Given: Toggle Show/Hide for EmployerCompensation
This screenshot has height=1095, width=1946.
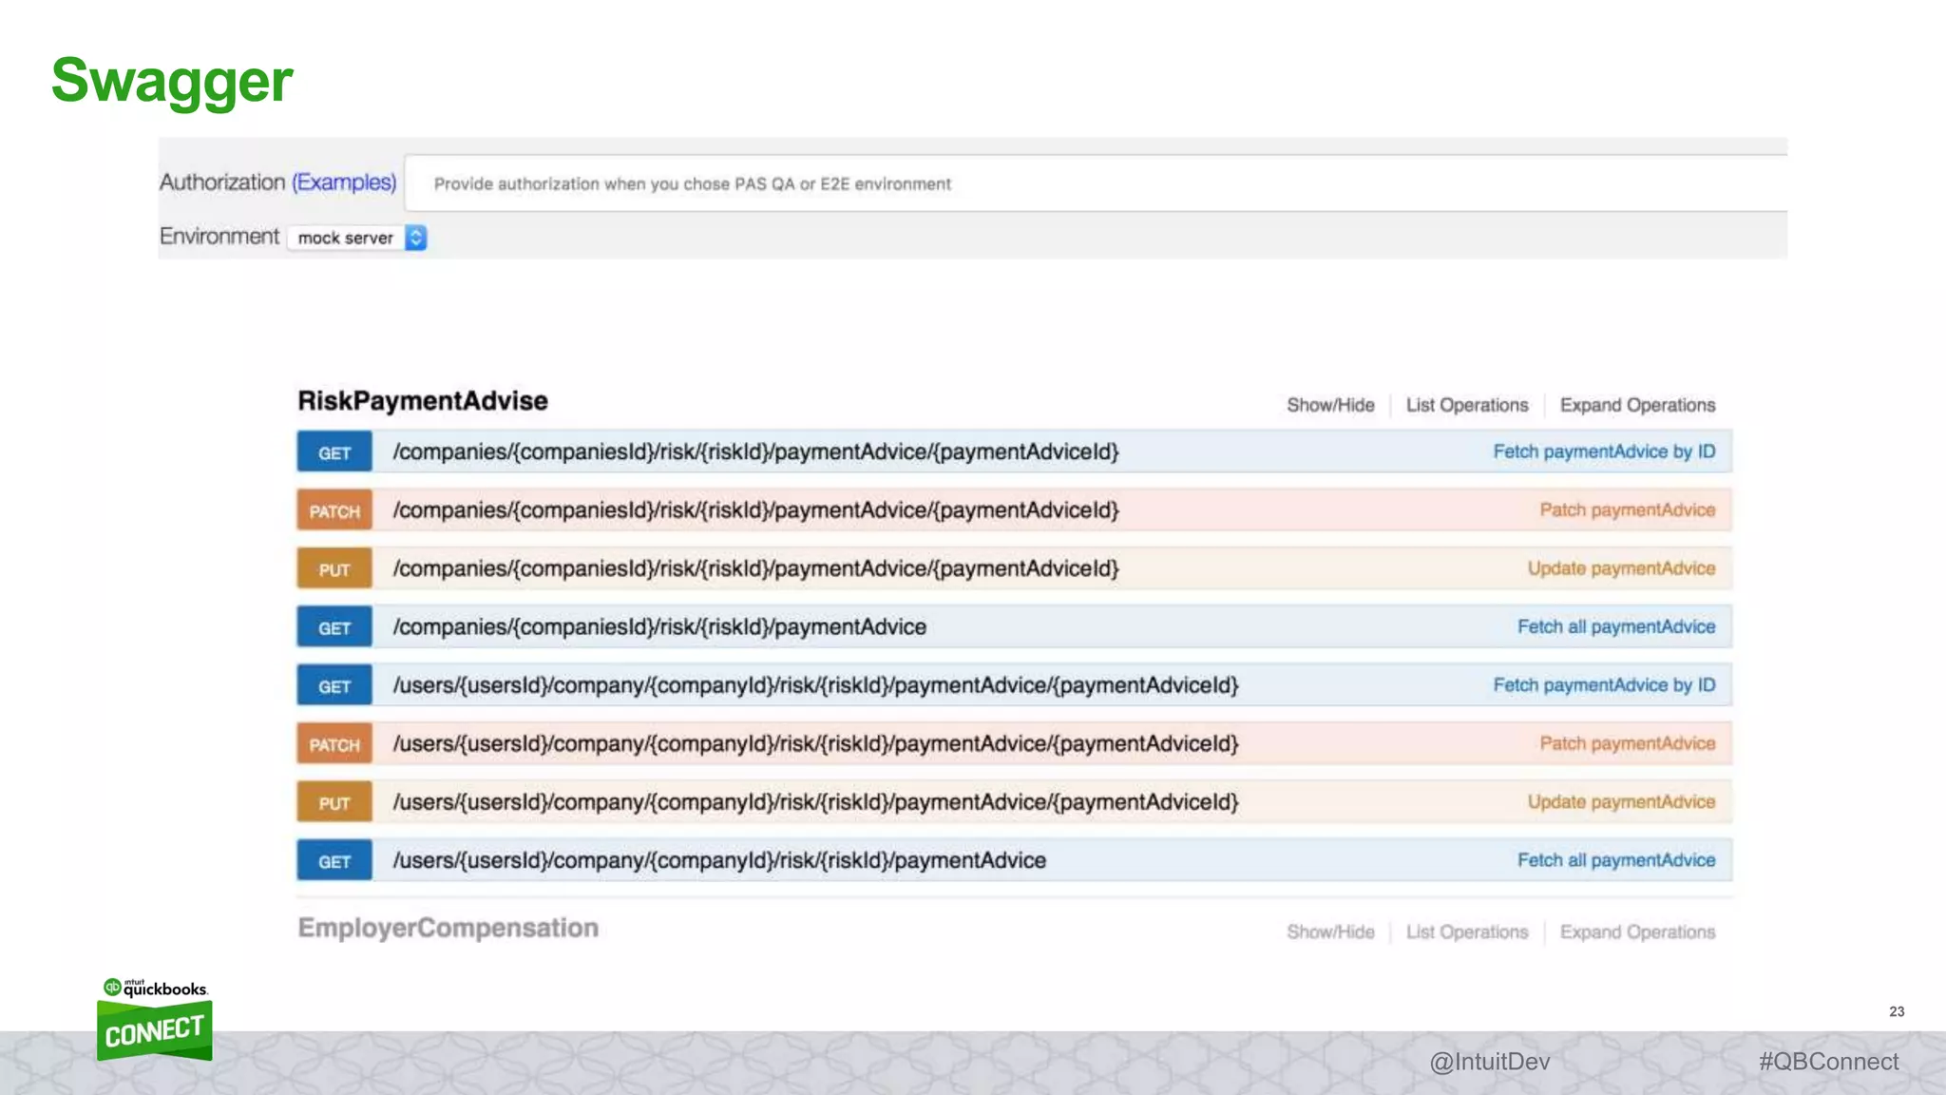Looking at the screenshot, I should tap(1329, 932).
